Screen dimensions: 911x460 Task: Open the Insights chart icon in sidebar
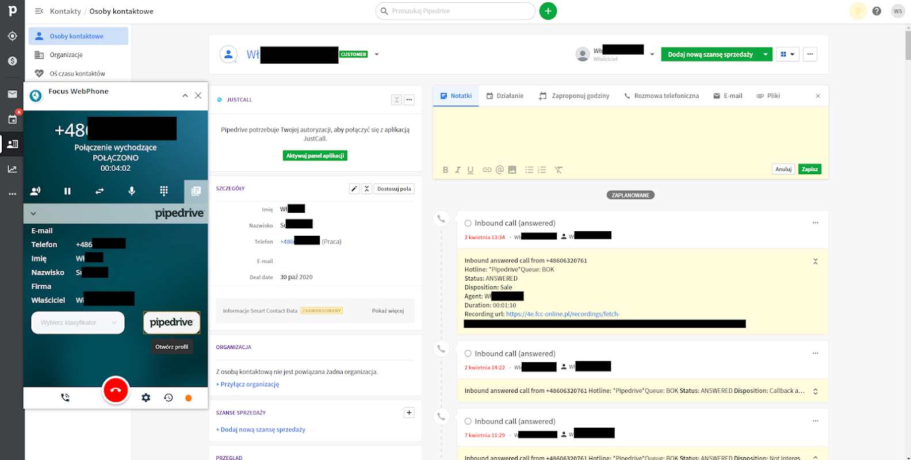(x=12, y=169)
